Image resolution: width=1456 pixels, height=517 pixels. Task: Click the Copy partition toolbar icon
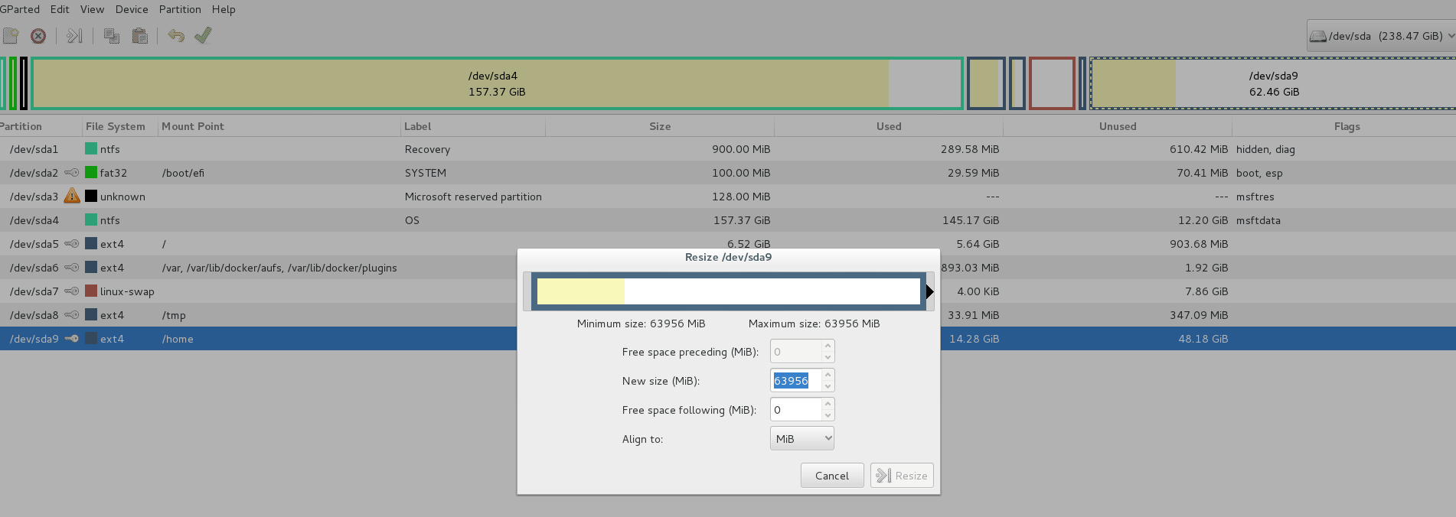112,36
